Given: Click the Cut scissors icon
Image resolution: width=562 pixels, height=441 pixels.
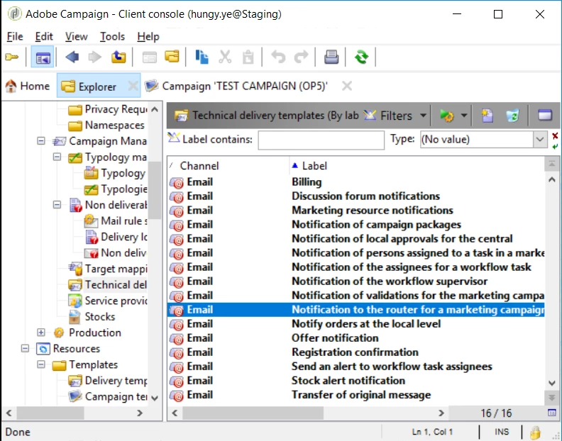Looking at the screenshot, I should 225,57.
